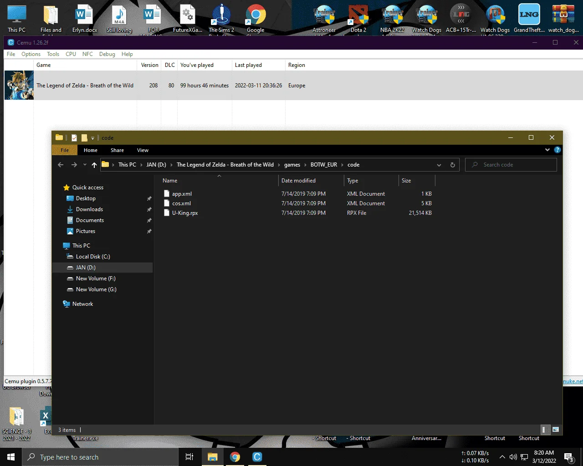The image size is (583, 466).
Task: Click the Explorer back arrow
Action: tap(61, 165)
